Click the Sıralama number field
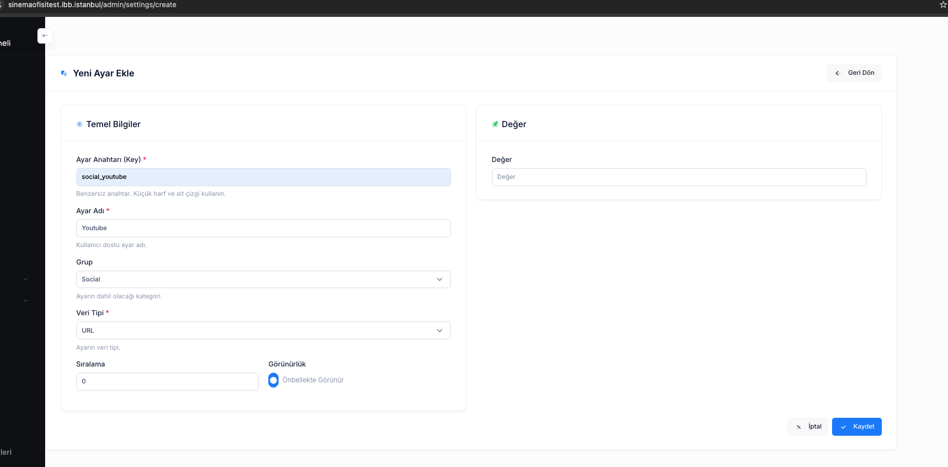Screen dimensions: 948x467 [x=167, y=381]
